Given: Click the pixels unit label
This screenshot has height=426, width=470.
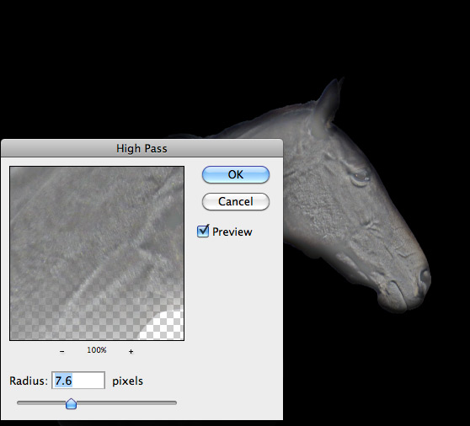Looking at the screenshot, I should point(127,381).
